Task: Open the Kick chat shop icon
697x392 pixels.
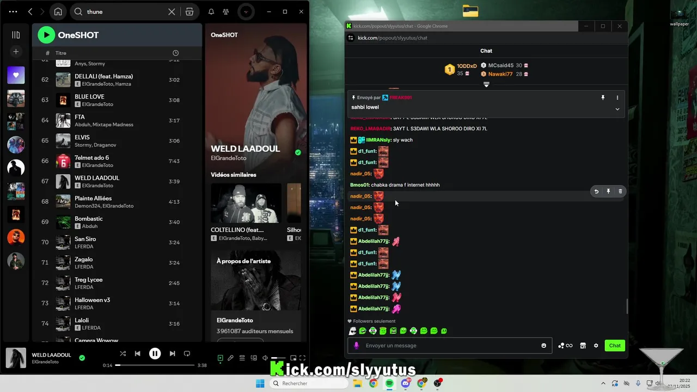Action: click(583, 346)
